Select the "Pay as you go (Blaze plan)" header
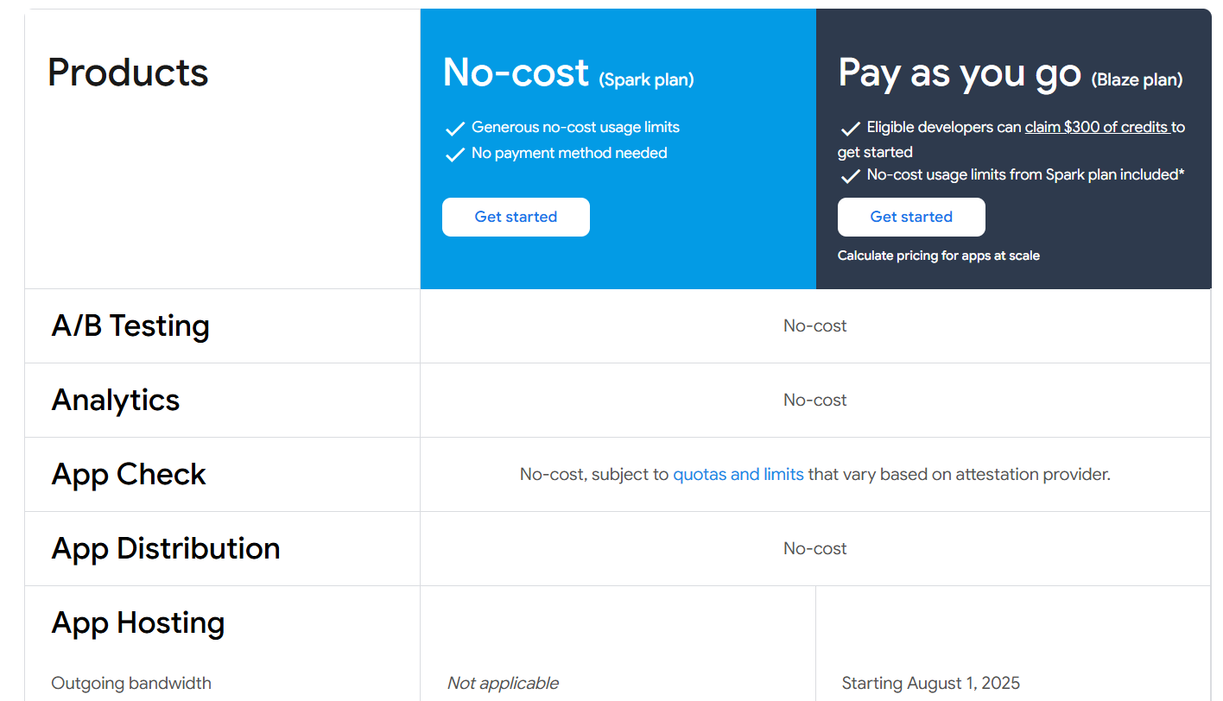This screenshot has width=1223, height=701. (960, 73)
